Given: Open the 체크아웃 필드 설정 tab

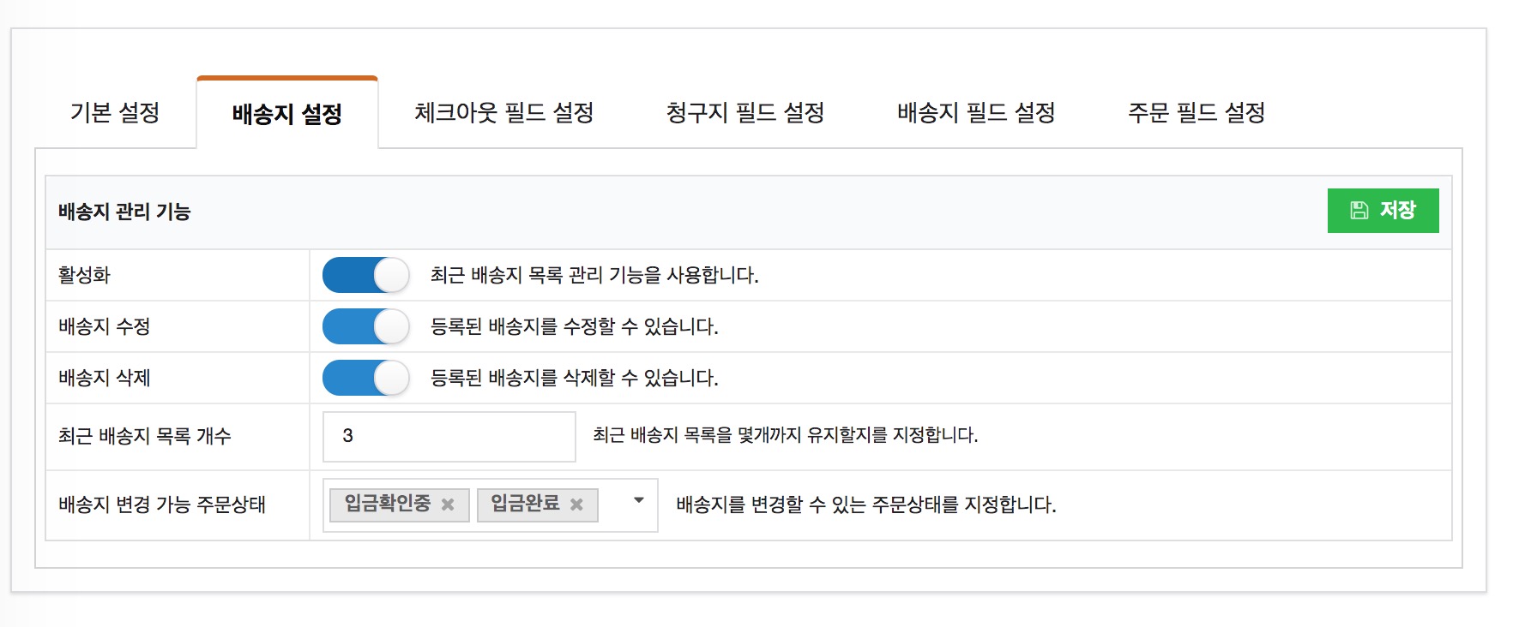Looking at the screenshot, I should pos(503,112).
